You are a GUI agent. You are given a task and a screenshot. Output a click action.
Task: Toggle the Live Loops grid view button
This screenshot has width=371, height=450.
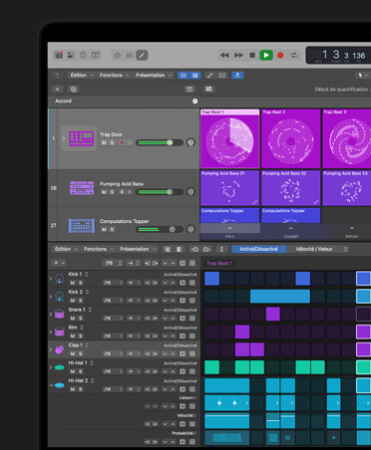click(x=195, y=76)
